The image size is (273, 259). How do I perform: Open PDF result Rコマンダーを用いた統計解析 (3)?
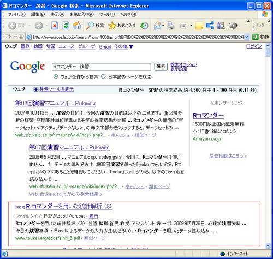point(69,207)
